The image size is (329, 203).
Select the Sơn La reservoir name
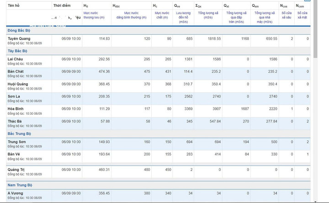point(14,96)
